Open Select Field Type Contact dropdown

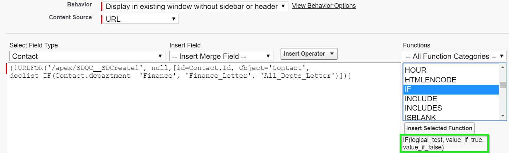tap(87, 56)
